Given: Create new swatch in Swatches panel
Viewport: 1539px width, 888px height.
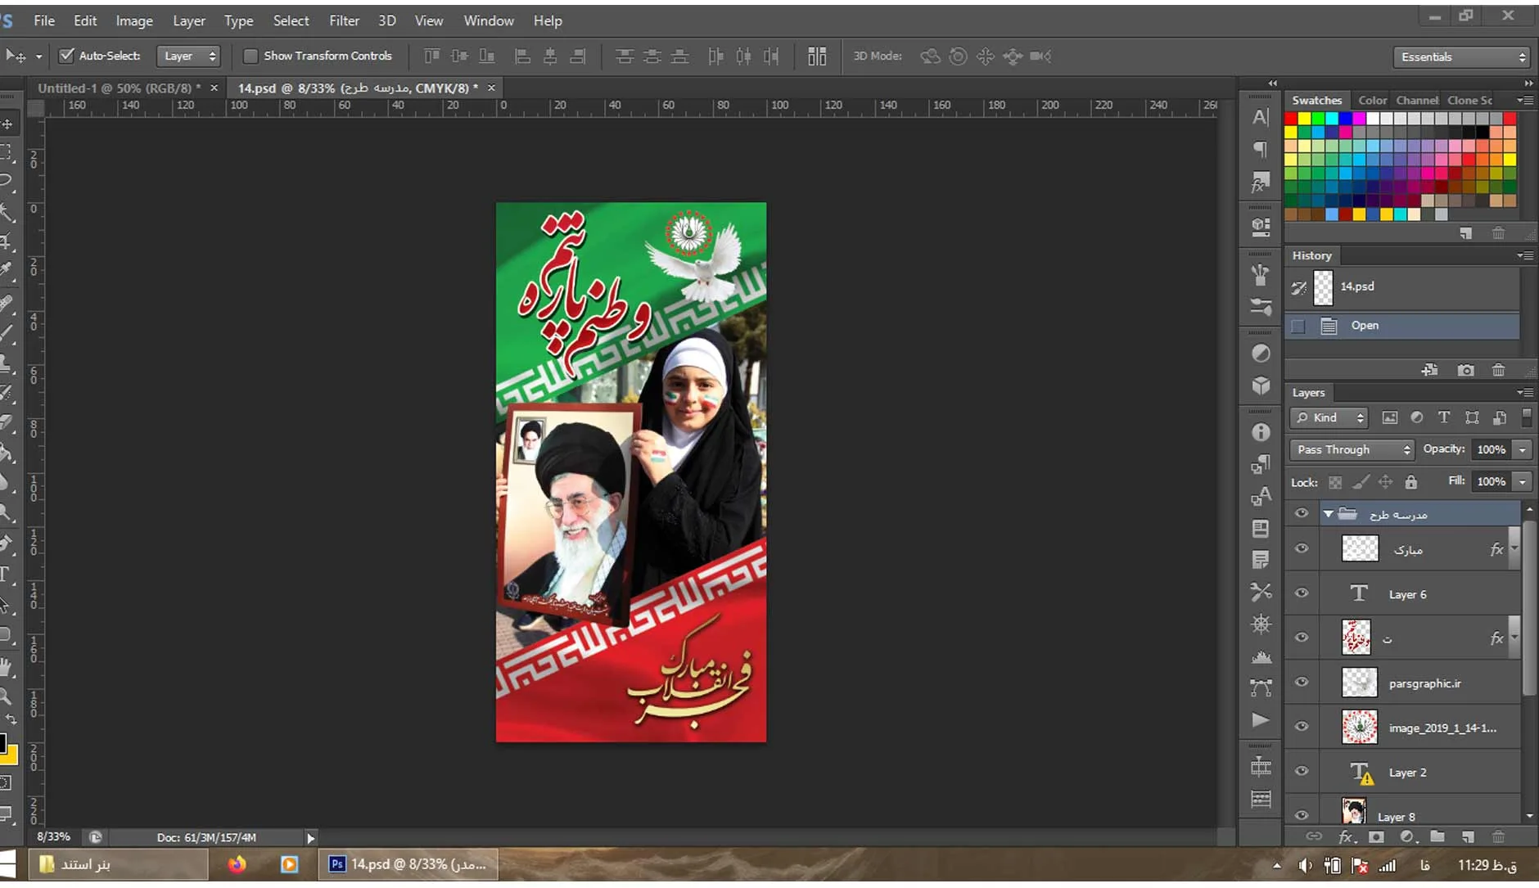Looking at the screenshot, I should 1466,233.
